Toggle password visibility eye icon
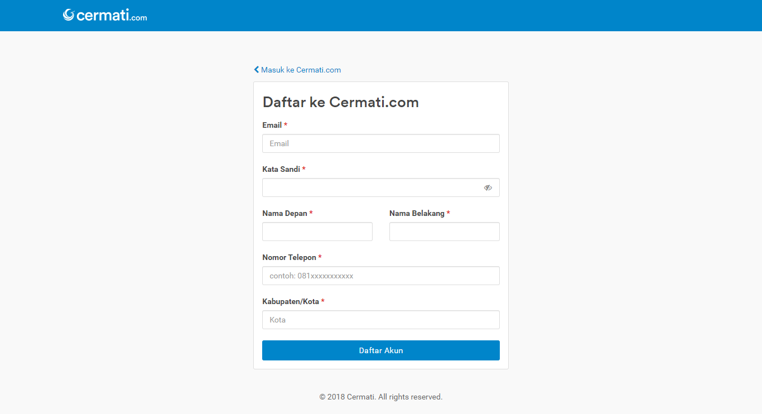This screenshot has width=762, height=414. 488,187
